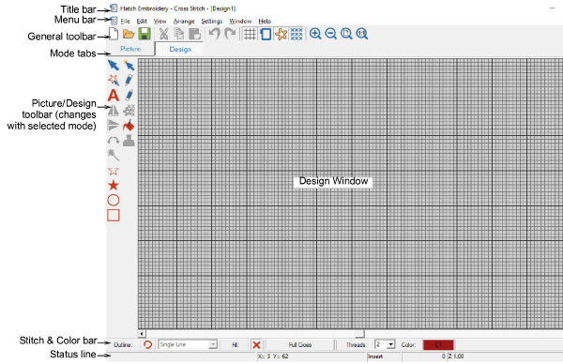563x364 pixels.
Task: Click the mirror vertically triangles icon
Action: (x=114, y=126)
